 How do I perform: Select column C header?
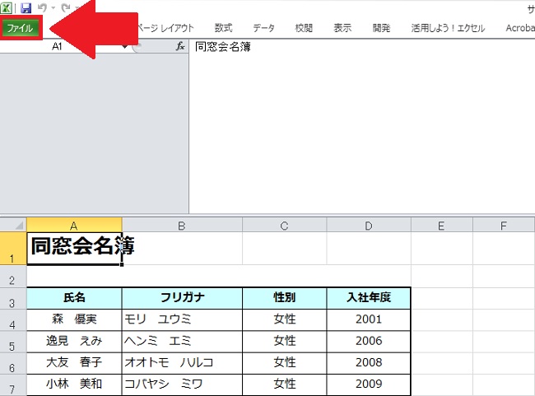[284, 225]
